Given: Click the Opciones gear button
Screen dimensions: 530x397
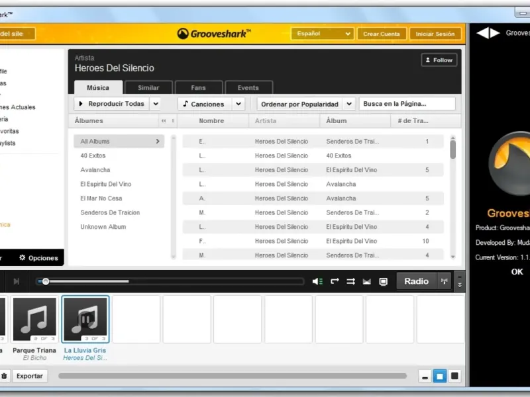Looking at the screenshot, I should click(x=38, y=258).
